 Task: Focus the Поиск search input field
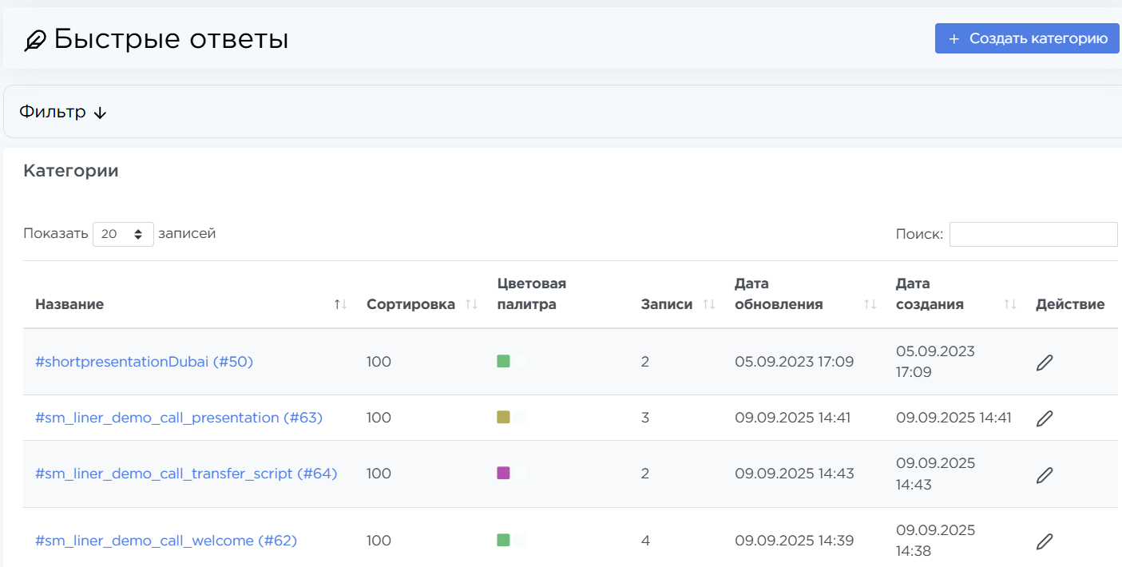pos(1033,234)
